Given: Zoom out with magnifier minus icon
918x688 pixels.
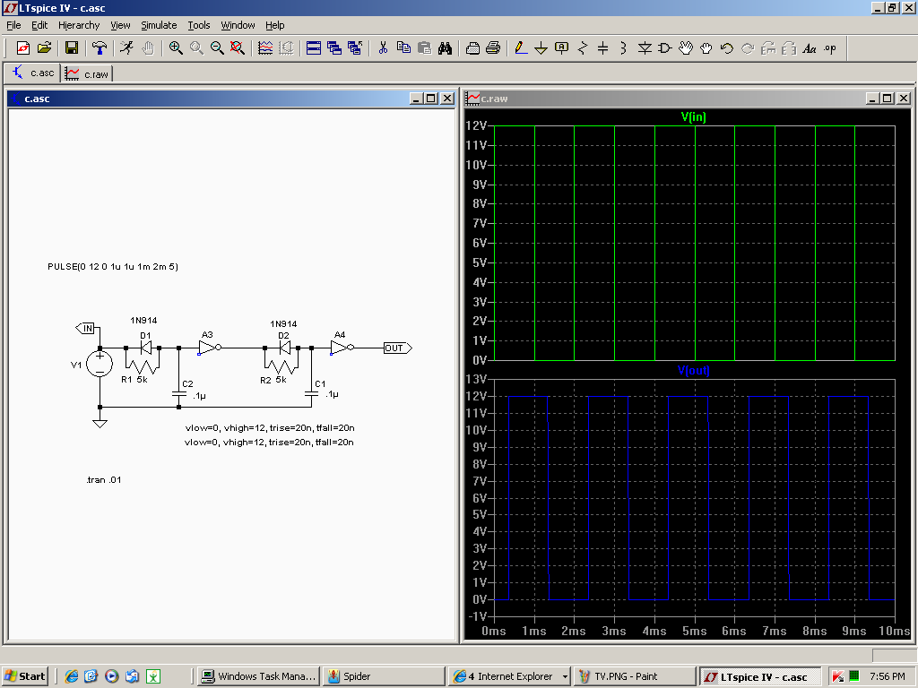Looking at the screenshot, I should click(x=217, y=48).
